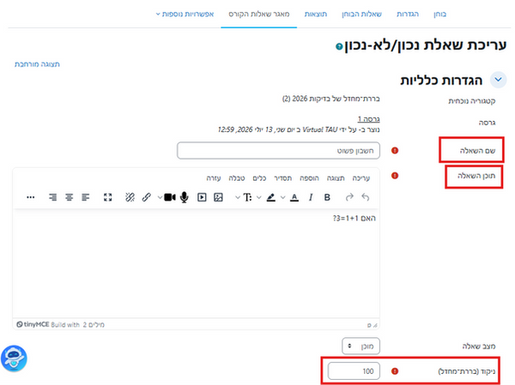Open the font size T icon
Viewport: 515px width, 385px height.
pos(247,197)
